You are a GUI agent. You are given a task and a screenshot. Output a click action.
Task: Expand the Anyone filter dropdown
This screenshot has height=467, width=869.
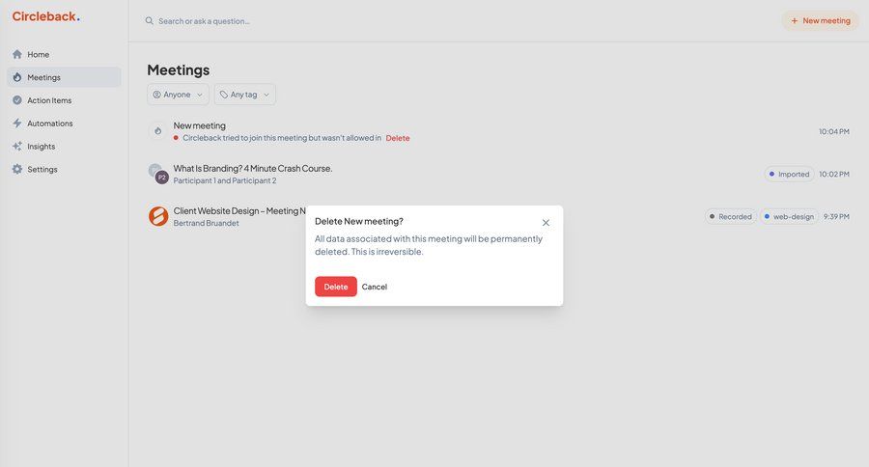pos(178,95)
